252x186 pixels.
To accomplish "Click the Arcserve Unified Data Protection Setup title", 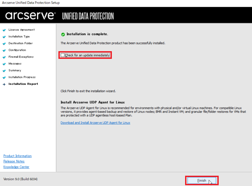I will 31,3.
